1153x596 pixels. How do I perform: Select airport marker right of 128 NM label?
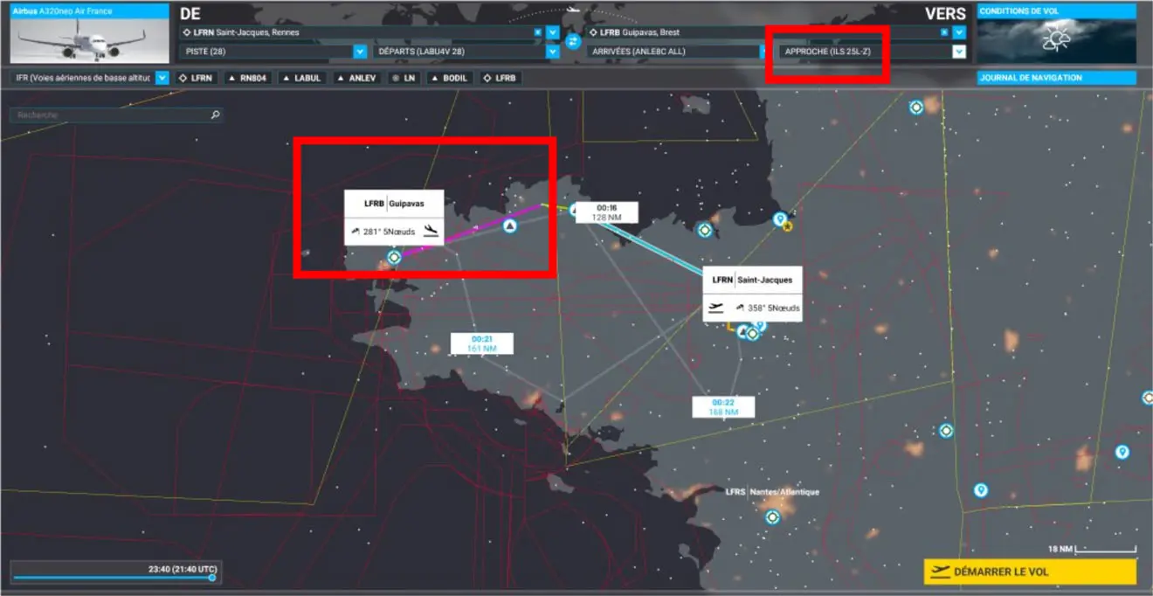[x=704, y=230]
